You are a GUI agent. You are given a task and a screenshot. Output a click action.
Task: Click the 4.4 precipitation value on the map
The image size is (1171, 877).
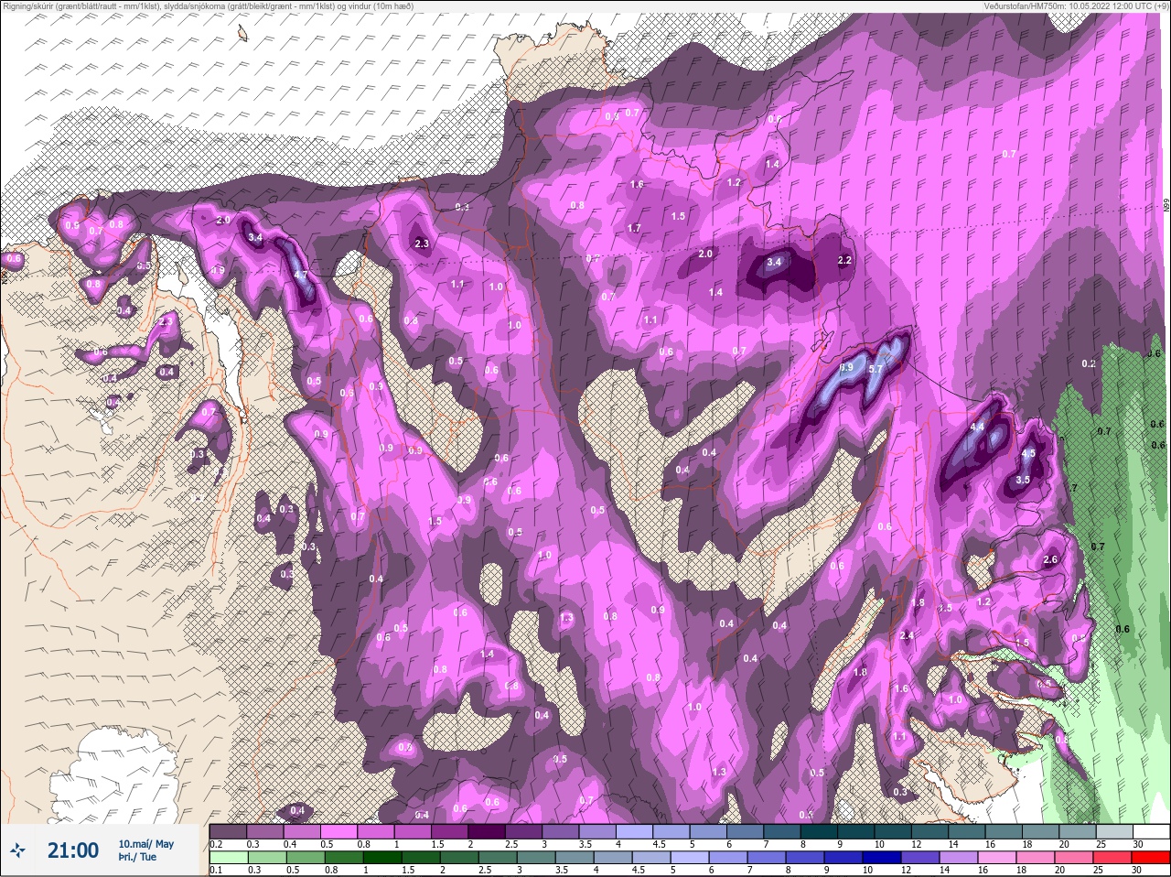[977, 427]
